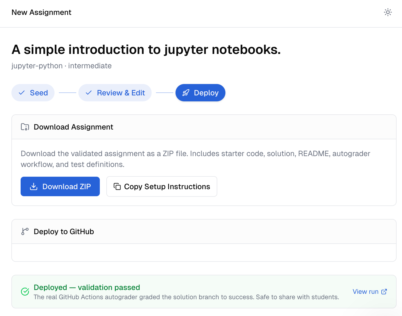Select the Deploy step
402x316 pixels.
click(x=200, y=93)
